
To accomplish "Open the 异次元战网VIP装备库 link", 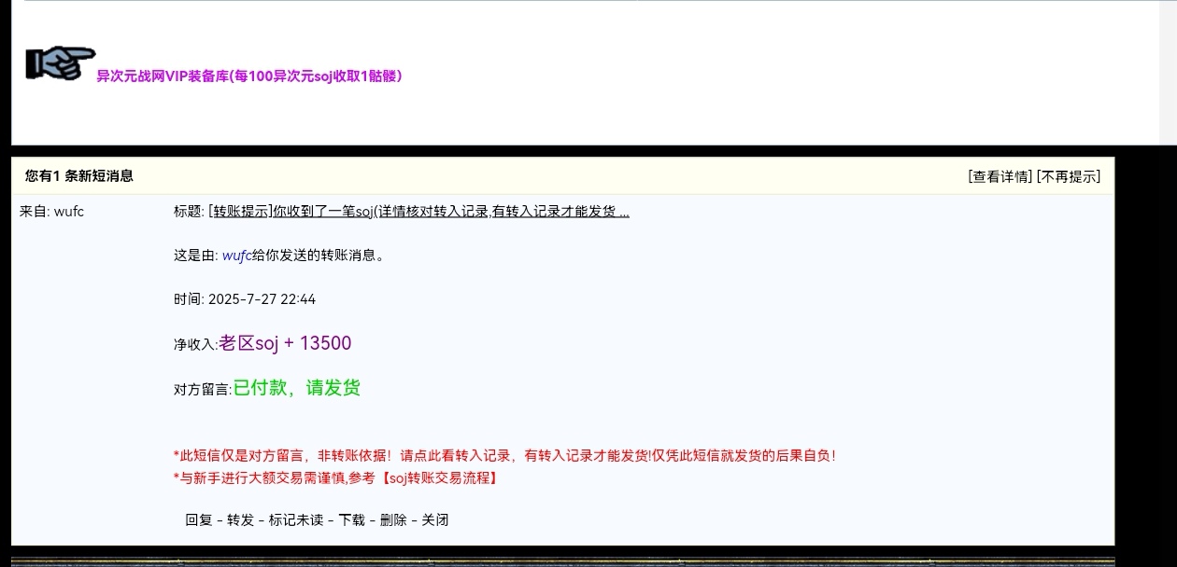I will point(249,76).
